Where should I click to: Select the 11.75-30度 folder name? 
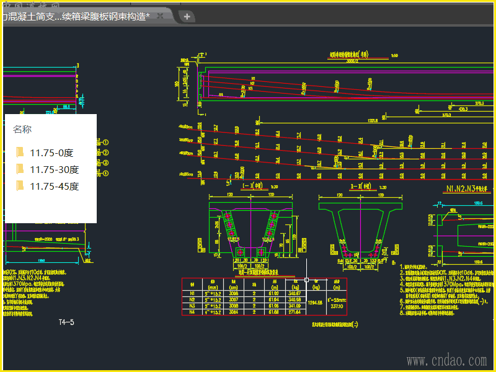click(x=55, y=169)
